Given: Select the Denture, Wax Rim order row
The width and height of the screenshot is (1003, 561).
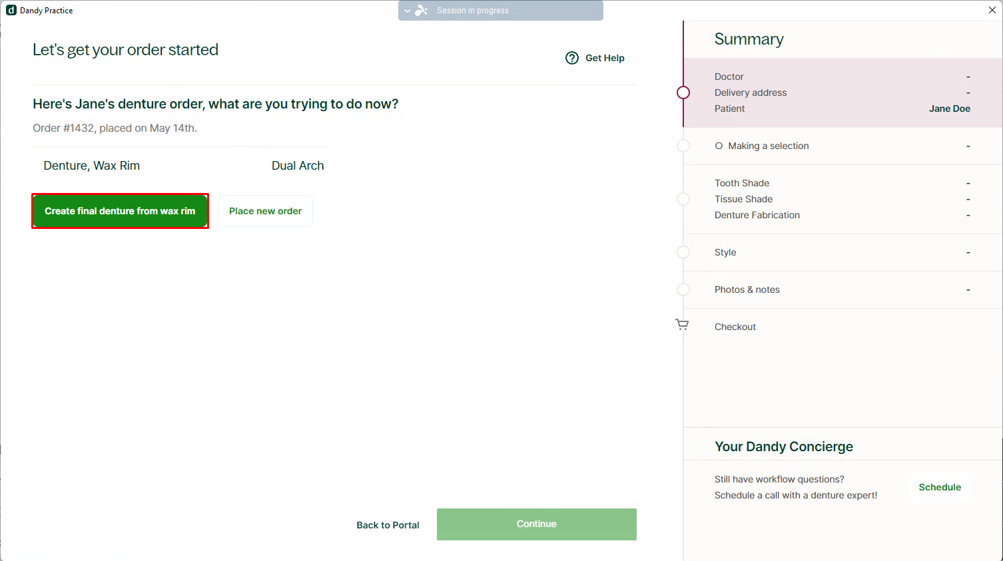Looking at the screenshot, I should 183,166.
